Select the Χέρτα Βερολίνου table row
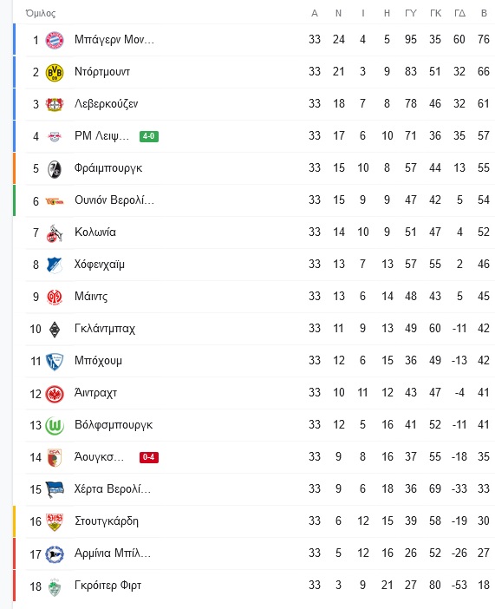The width and height of the screenshot is (495, 609). 254,489
